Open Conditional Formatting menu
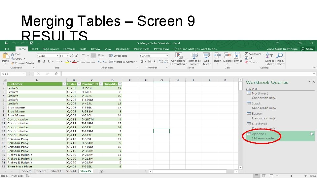The width and height of the screenshot is (317, 178). (178, 59)
